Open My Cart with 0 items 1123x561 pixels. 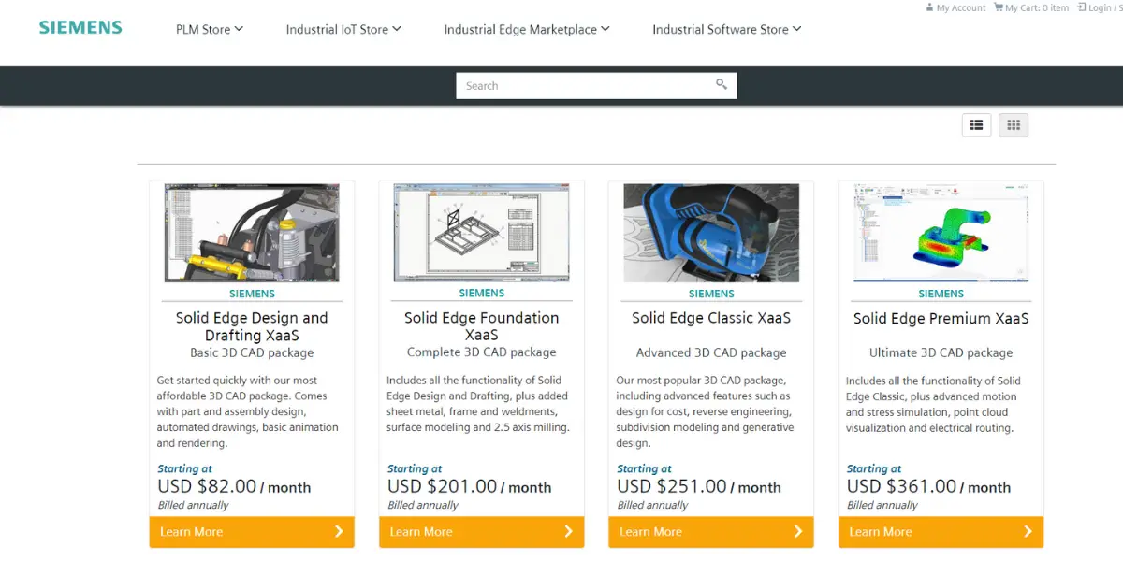pyautogui.click(x=1030, y=7)
